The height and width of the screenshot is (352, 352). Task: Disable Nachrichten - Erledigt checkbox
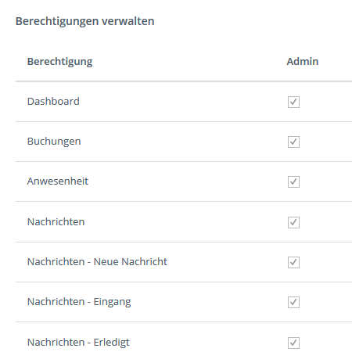[x=293, y=343]
